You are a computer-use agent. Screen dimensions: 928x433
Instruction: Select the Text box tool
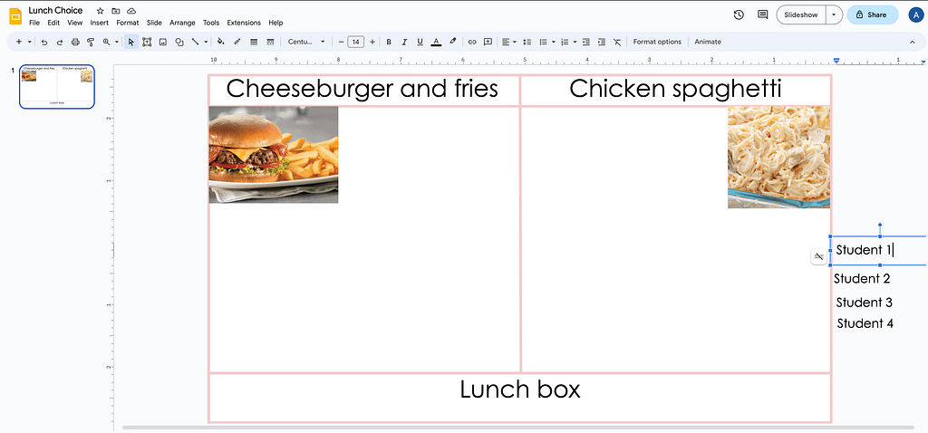tap(148, 42)
